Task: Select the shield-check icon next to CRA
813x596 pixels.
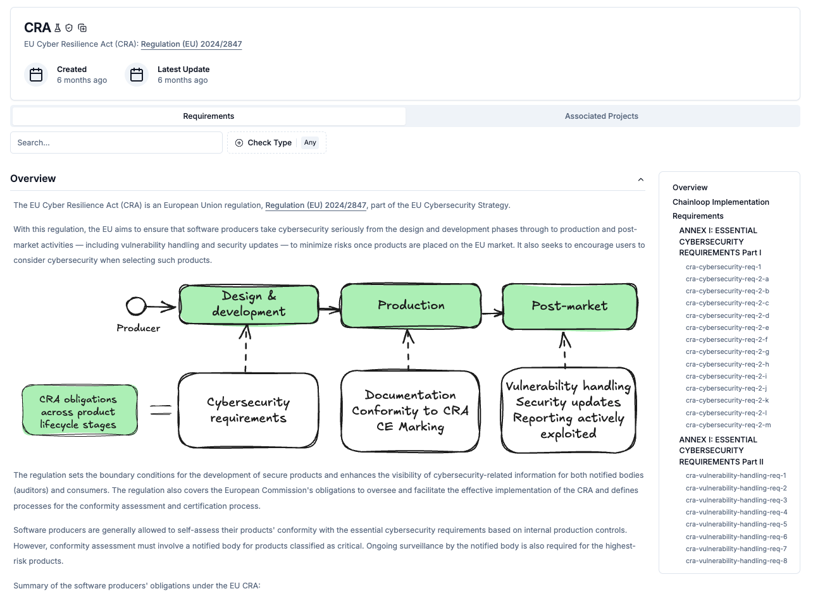Action: 70,28
